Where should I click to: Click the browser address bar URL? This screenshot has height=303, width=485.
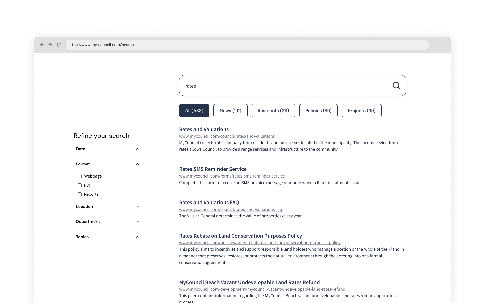pos(247,45)
